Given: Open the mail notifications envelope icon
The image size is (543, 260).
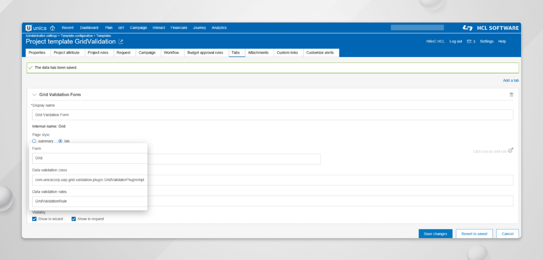Looking at the screenshot, I should coord(469,41).
